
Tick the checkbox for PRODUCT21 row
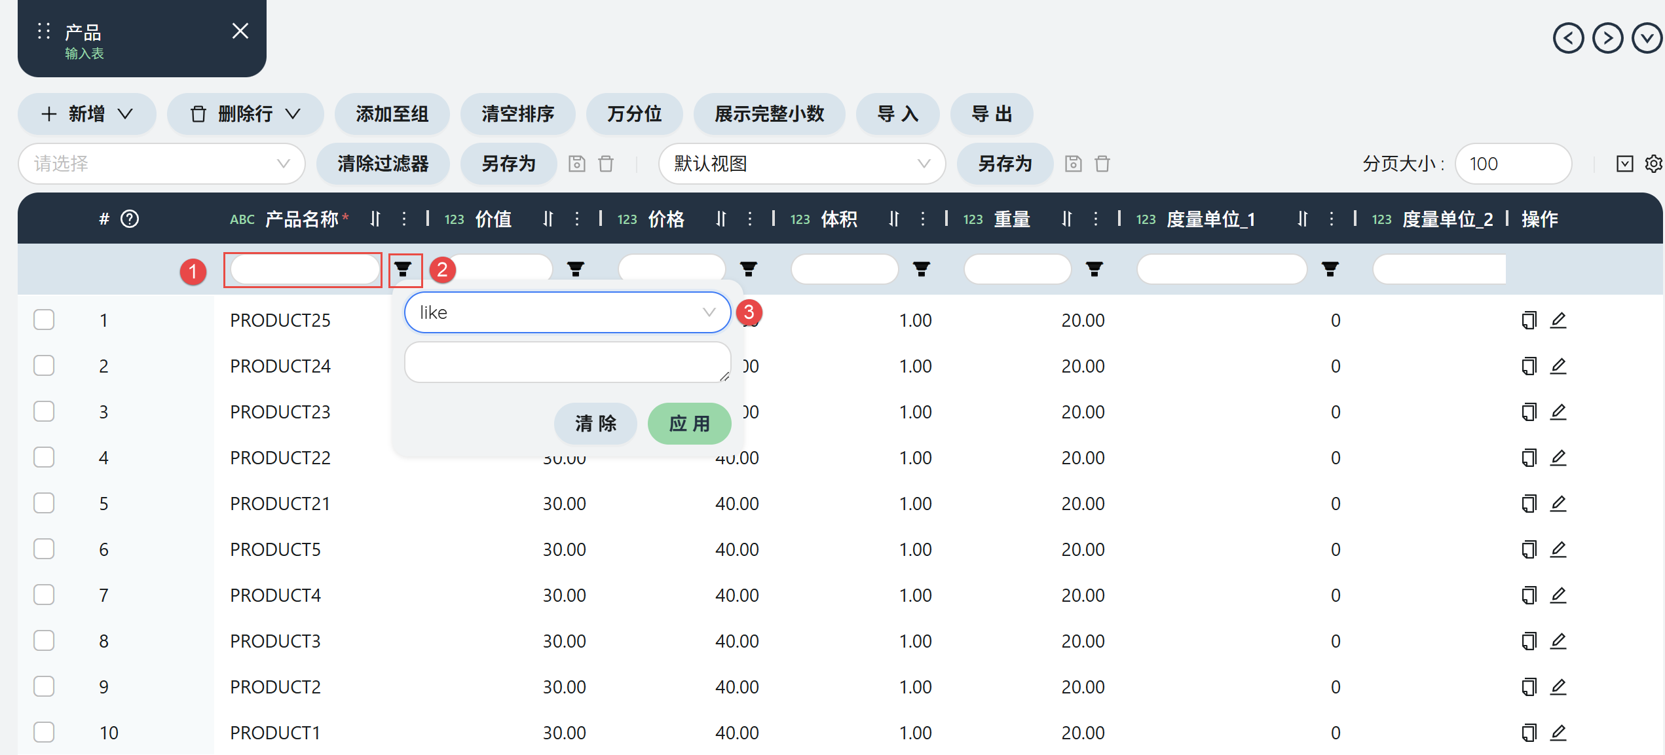tap(44, 504)
